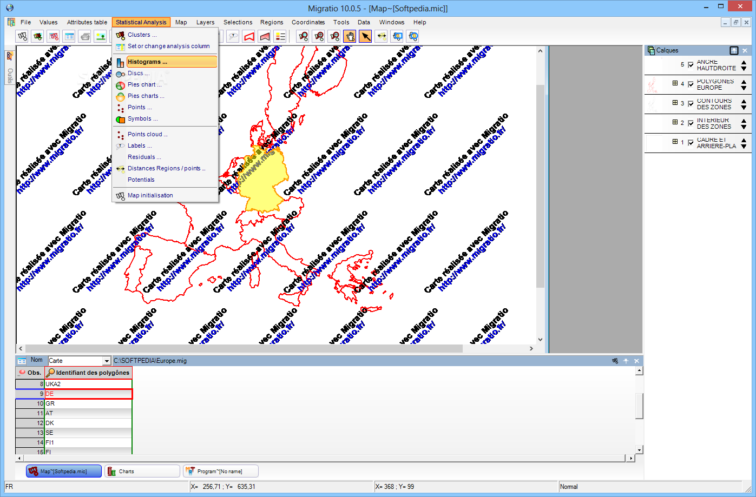Uncheck the CONTOURS DES ZONES layer checkbox
Screen dimensions: 756x497
[691, 104]
